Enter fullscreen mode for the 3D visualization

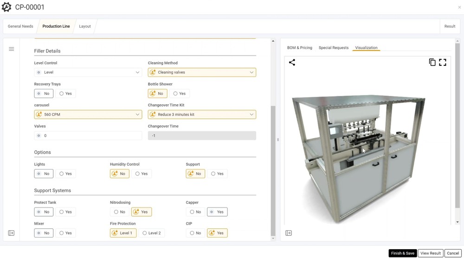(443, 62)
